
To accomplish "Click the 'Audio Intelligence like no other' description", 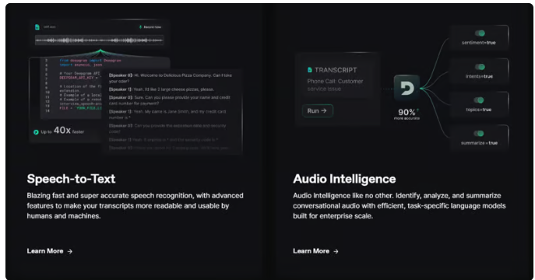I will (399, 206).
